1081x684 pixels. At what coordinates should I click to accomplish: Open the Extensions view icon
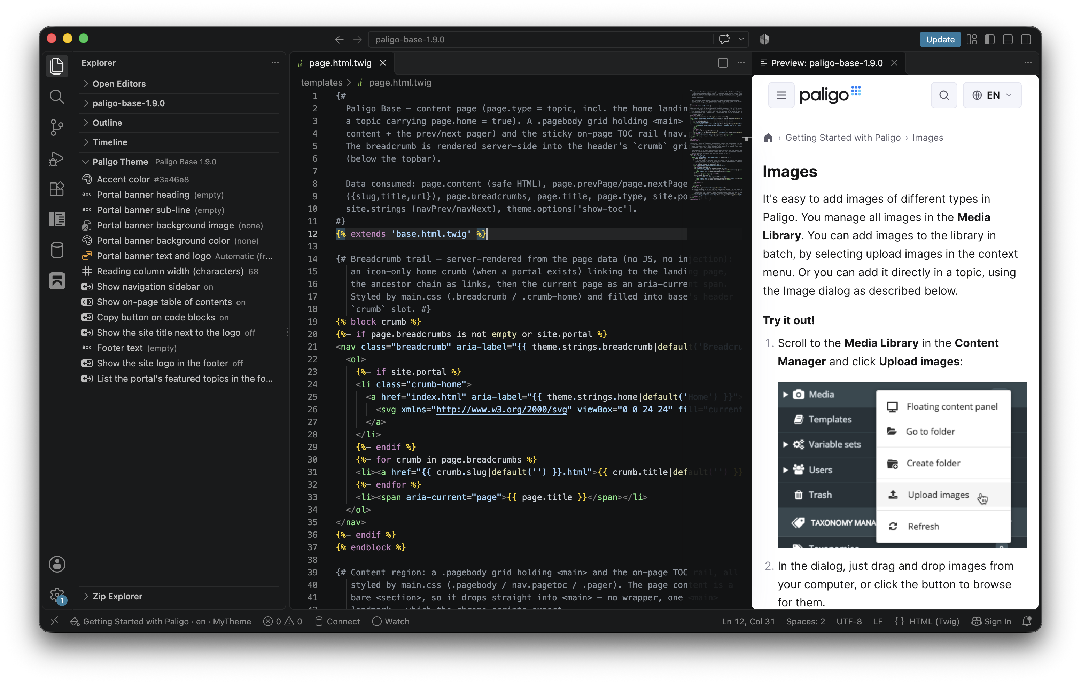click(57, 189)
